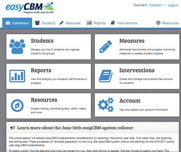Screen dimensions: 181x152
Task: Click the large Reports bar chart icon
Action: pyautogui.click(x=17, y=76)
